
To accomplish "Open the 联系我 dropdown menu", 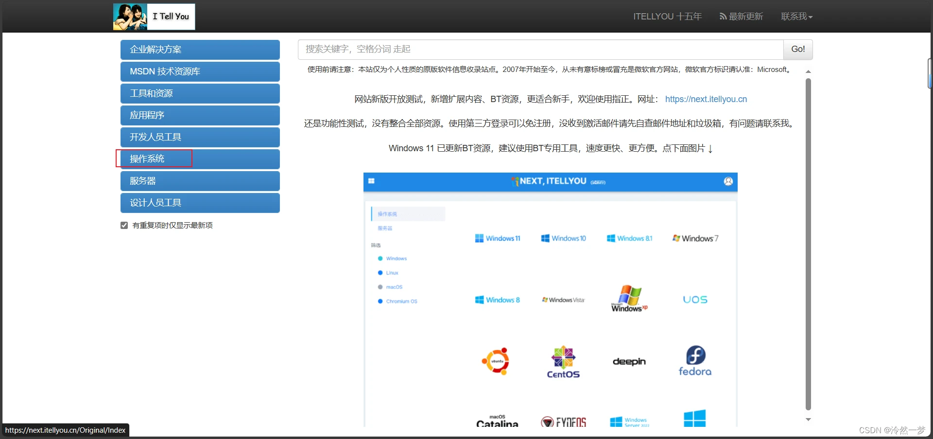I will pyautogui.click(x=797, y=17).
